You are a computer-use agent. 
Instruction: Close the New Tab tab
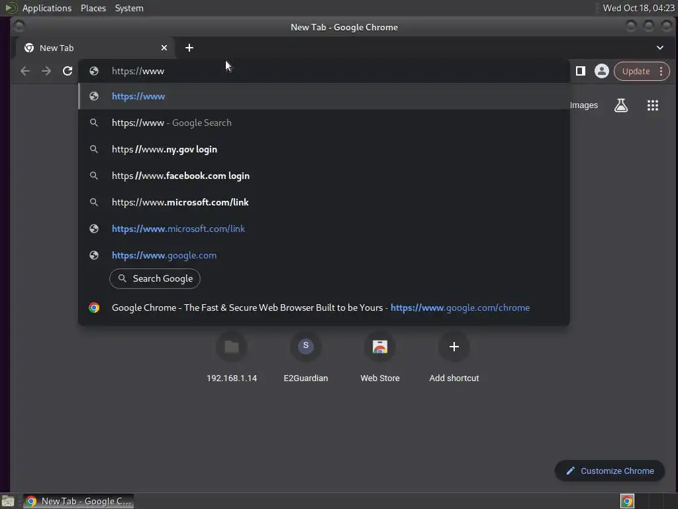[164, 48]
